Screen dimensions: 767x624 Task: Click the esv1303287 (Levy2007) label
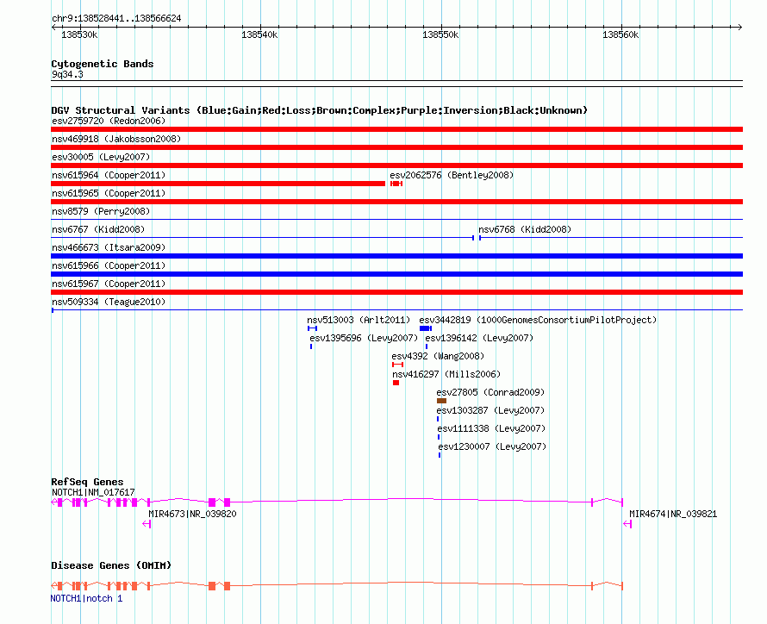[490, 410]
